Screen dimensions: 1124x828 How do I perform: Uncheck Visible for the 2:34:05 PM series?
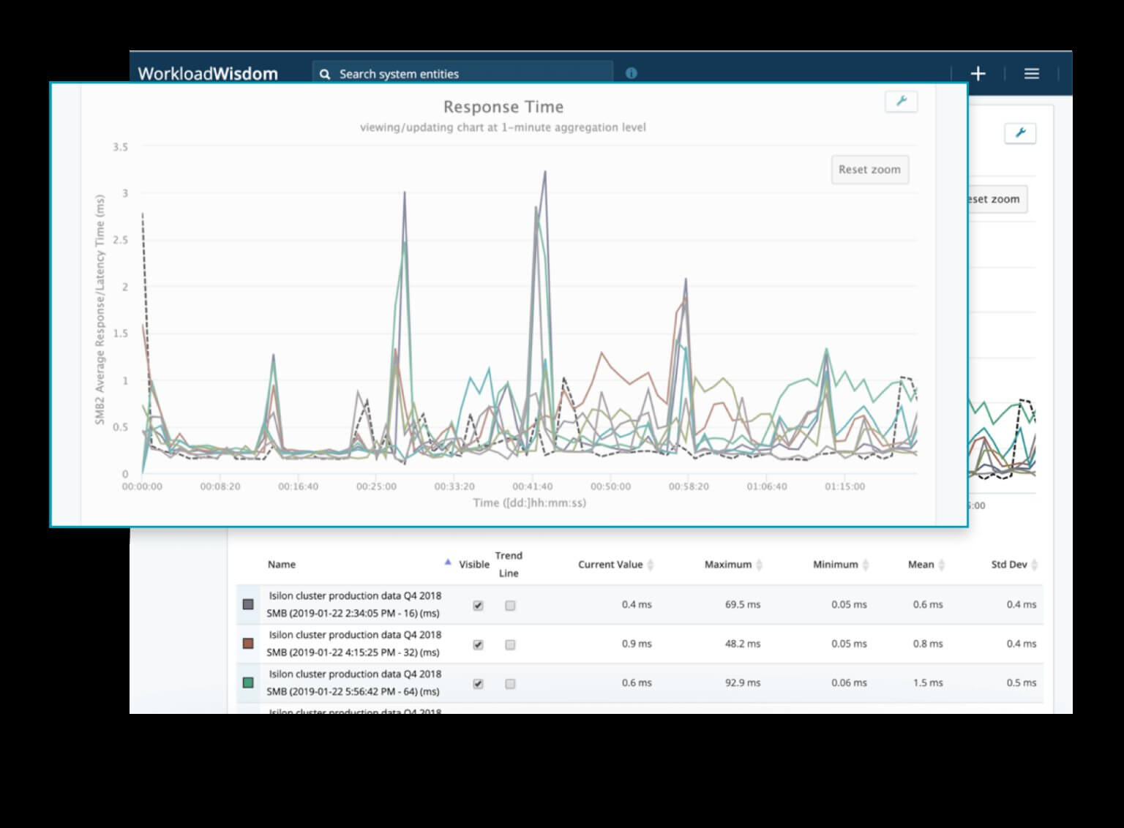click(478, 606)
